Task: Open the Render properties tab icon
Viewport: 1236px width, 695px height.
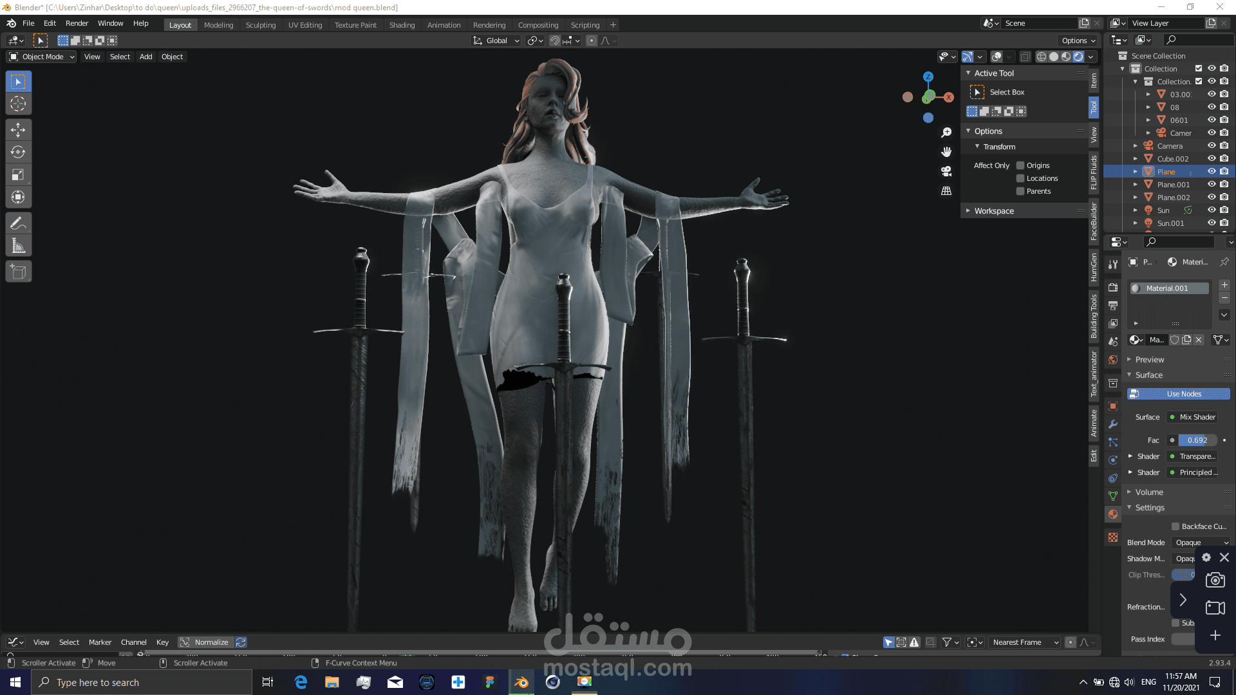Action: [x=1113, y=288]
